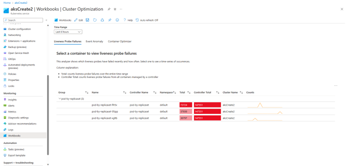This screenshot has width=346, height=166.
Task: Sort the table by Cluster Name
Action: 241,93
